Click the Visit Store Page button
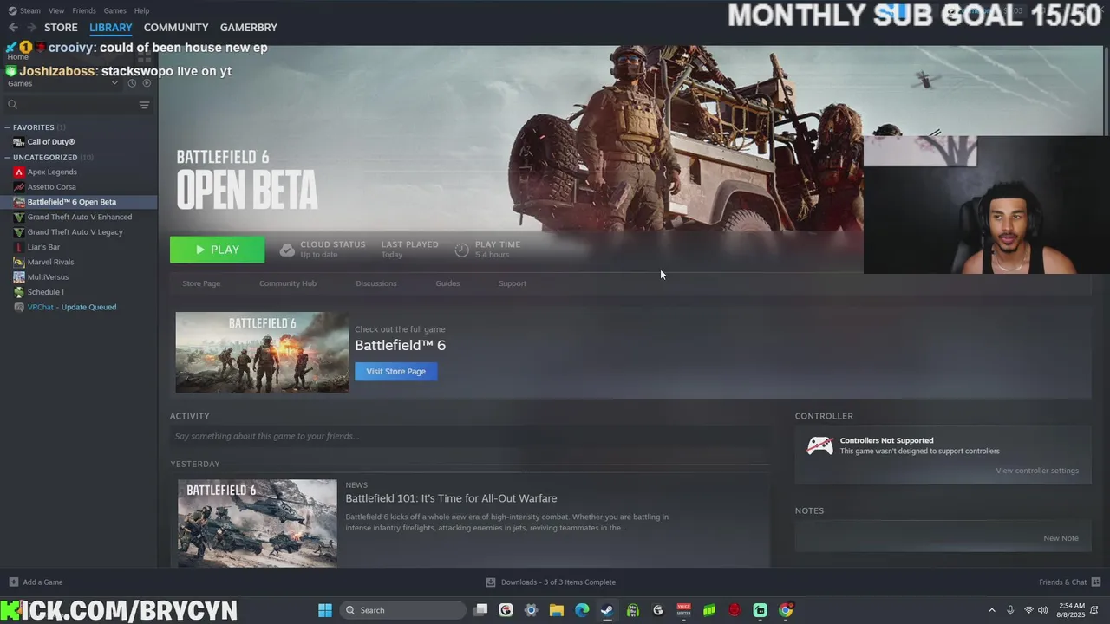This screenshot has width=1110, height=624. (395, 371)
